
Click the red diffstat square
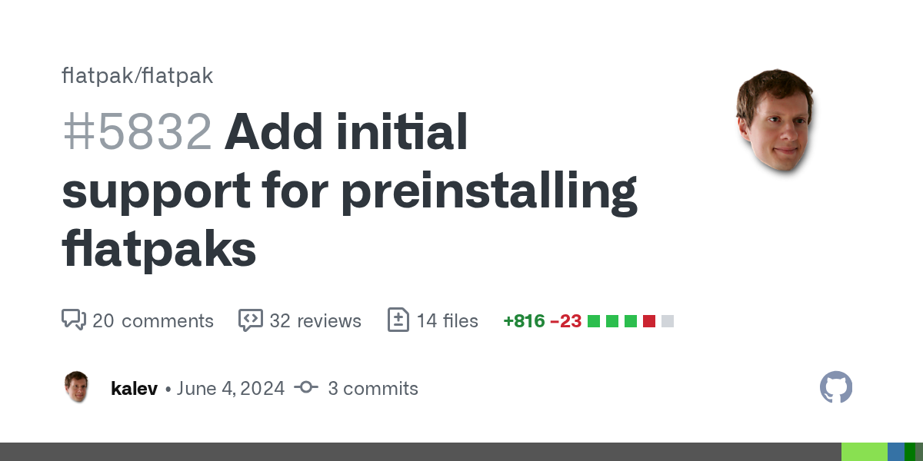649,321
